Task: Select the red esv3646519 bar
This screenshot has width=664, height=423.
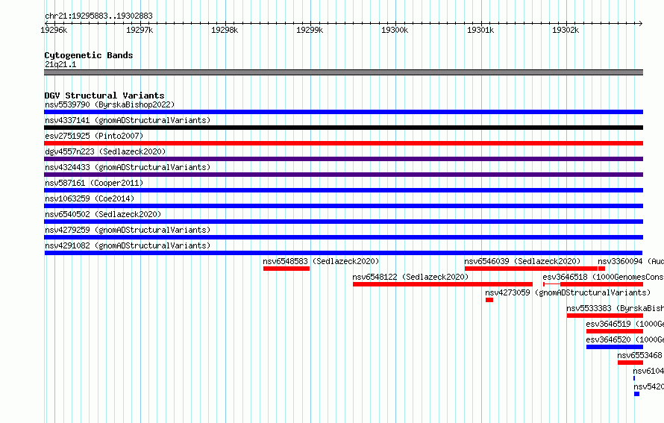Action: click(615, 331)
